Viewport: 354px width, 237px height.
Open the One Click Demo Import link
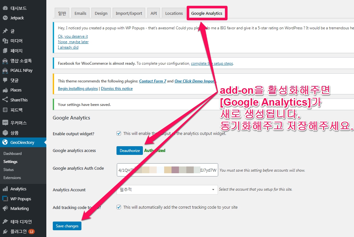point(195,81)
